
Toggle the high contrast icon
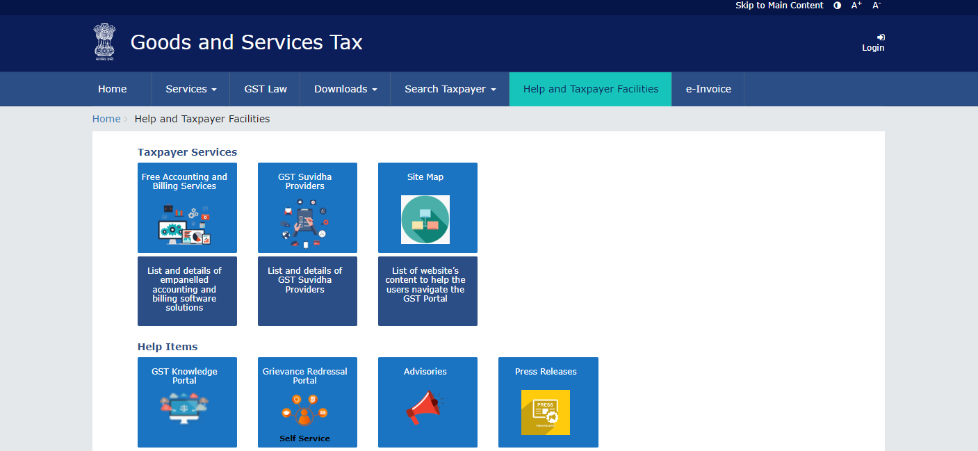pos(837,6)
